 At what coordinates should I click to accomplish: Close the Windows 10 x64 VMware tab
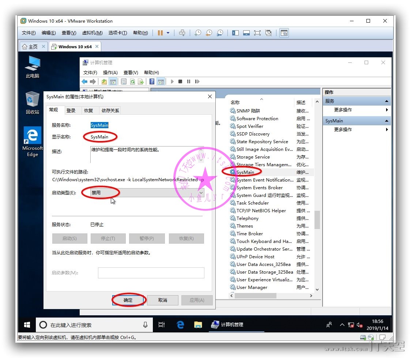[97, 47]
